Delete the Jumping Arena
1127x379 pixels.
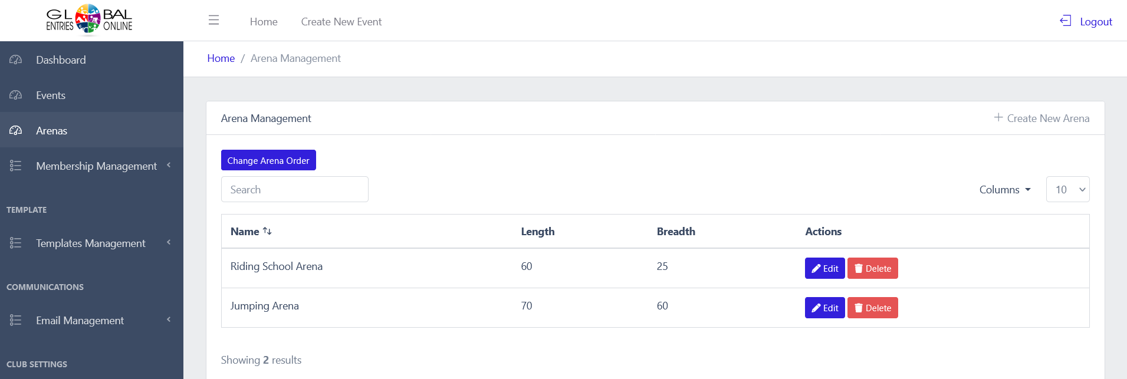(872, 308)
